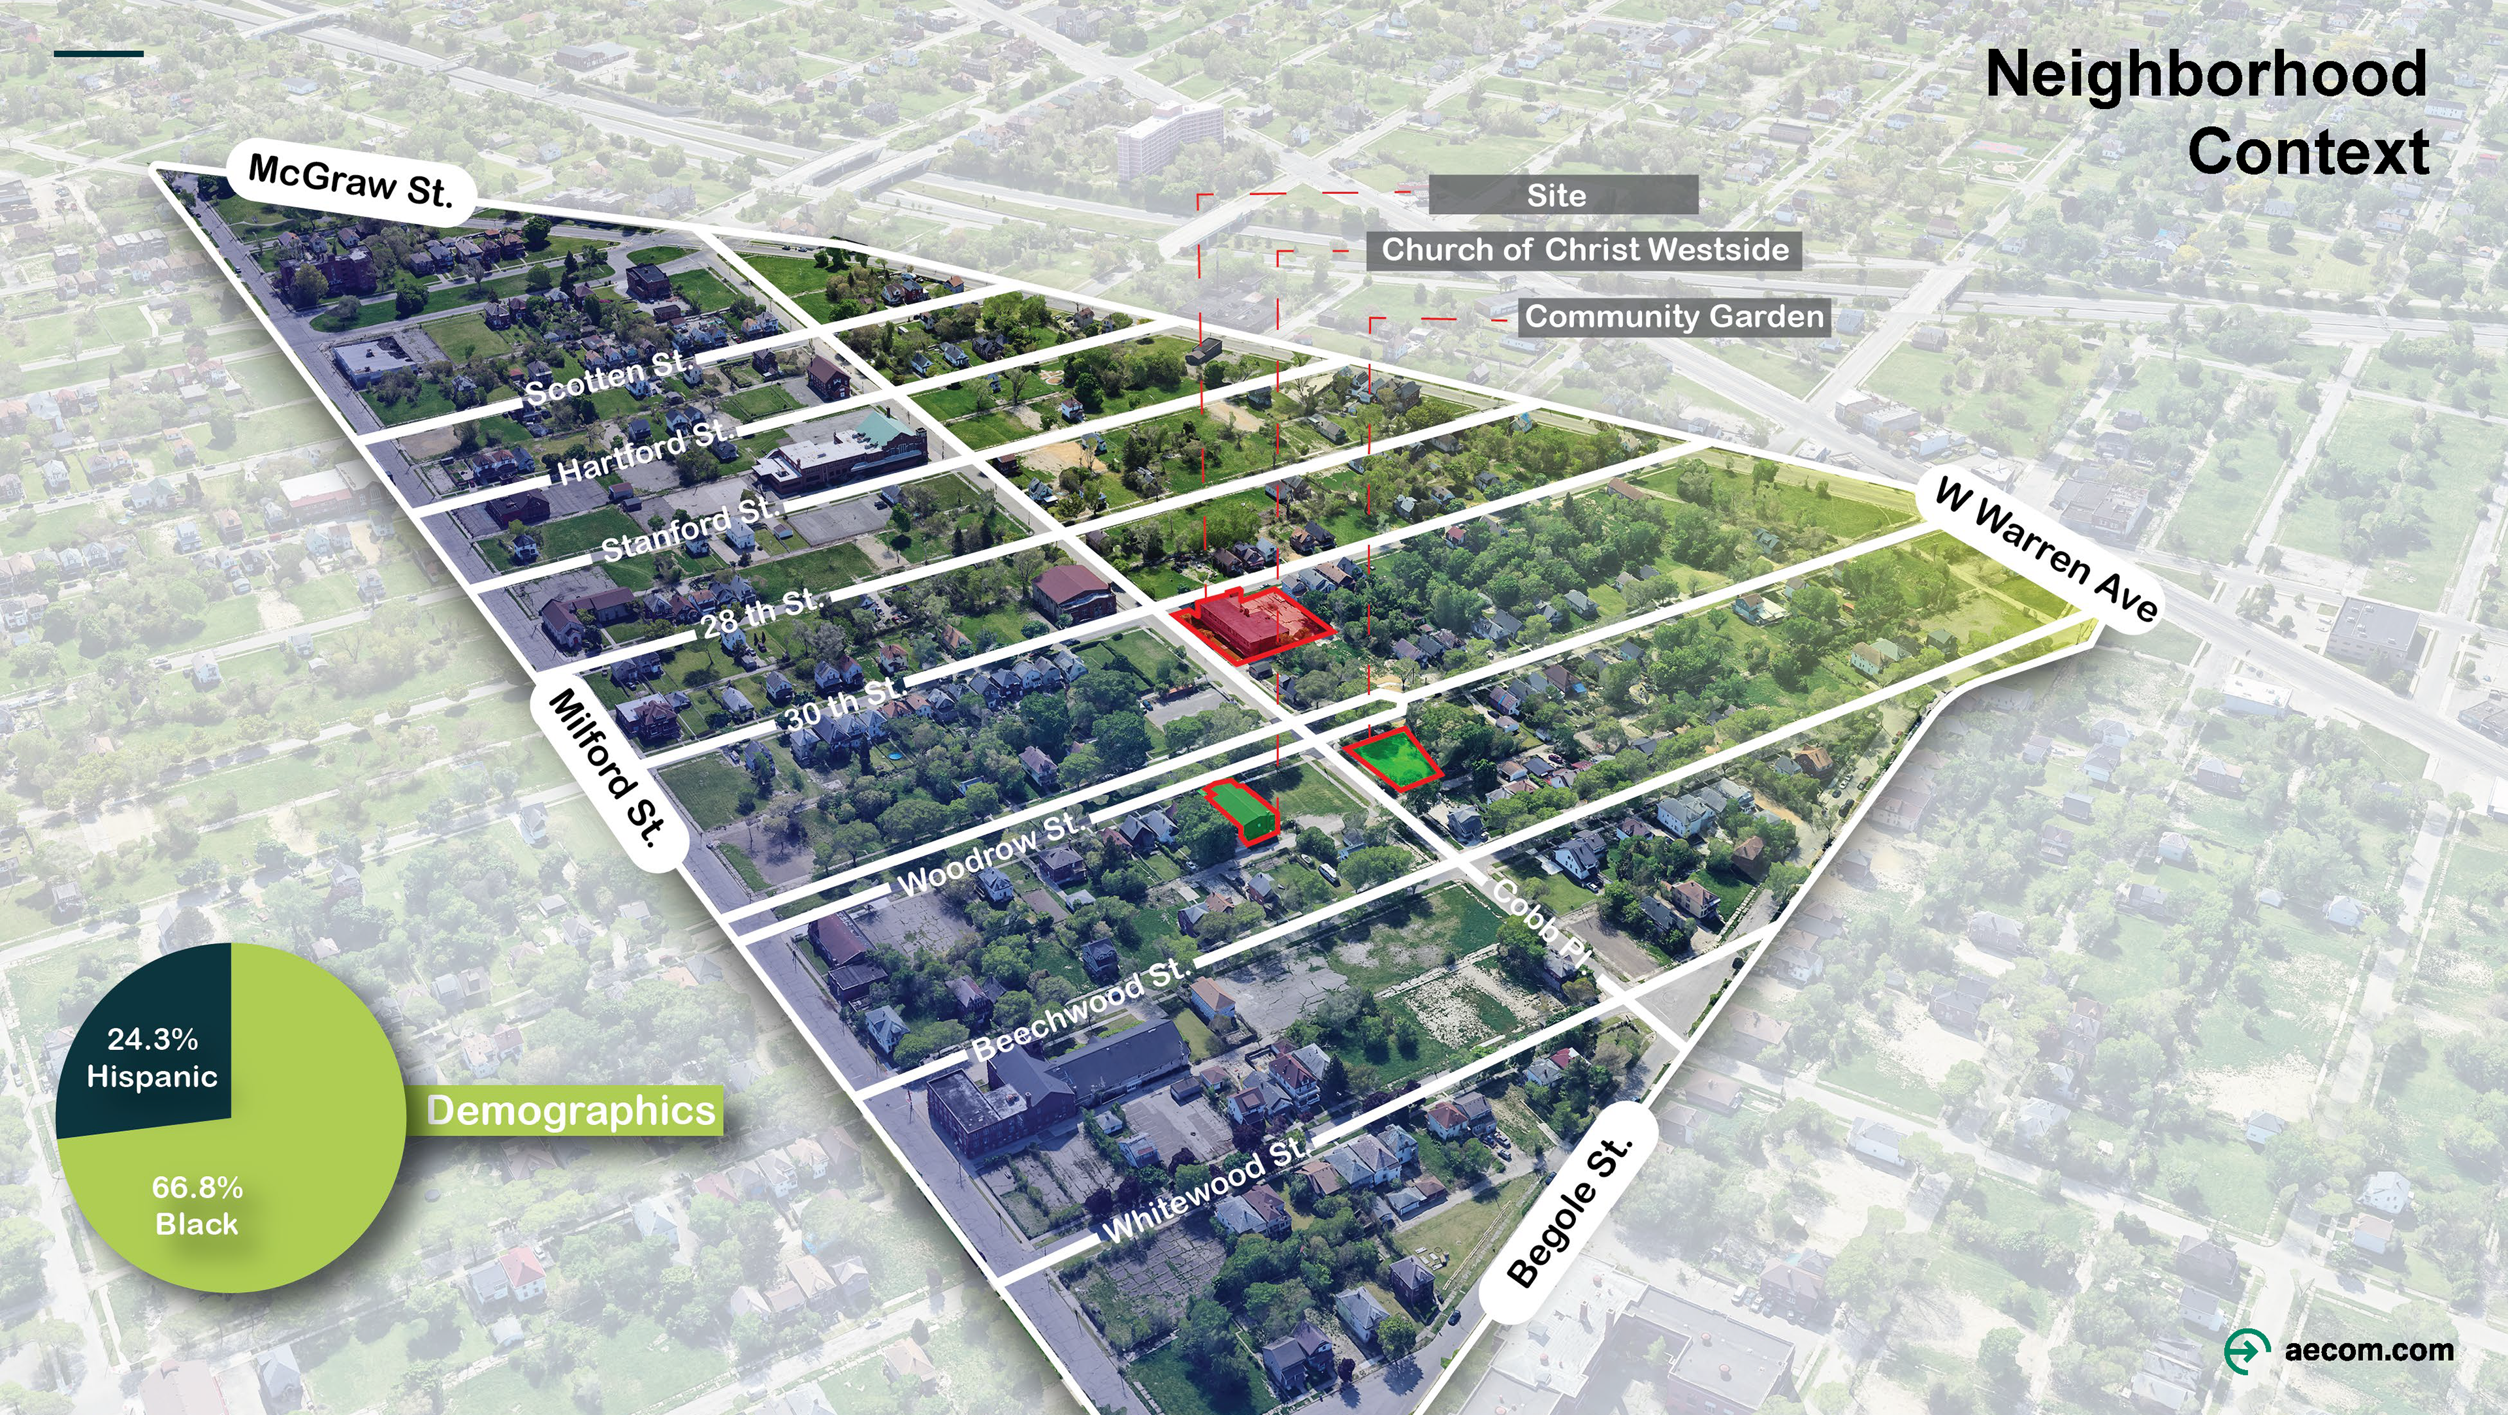
Task: Click the W Warren Ave street label
Action: coord(2048,550)
